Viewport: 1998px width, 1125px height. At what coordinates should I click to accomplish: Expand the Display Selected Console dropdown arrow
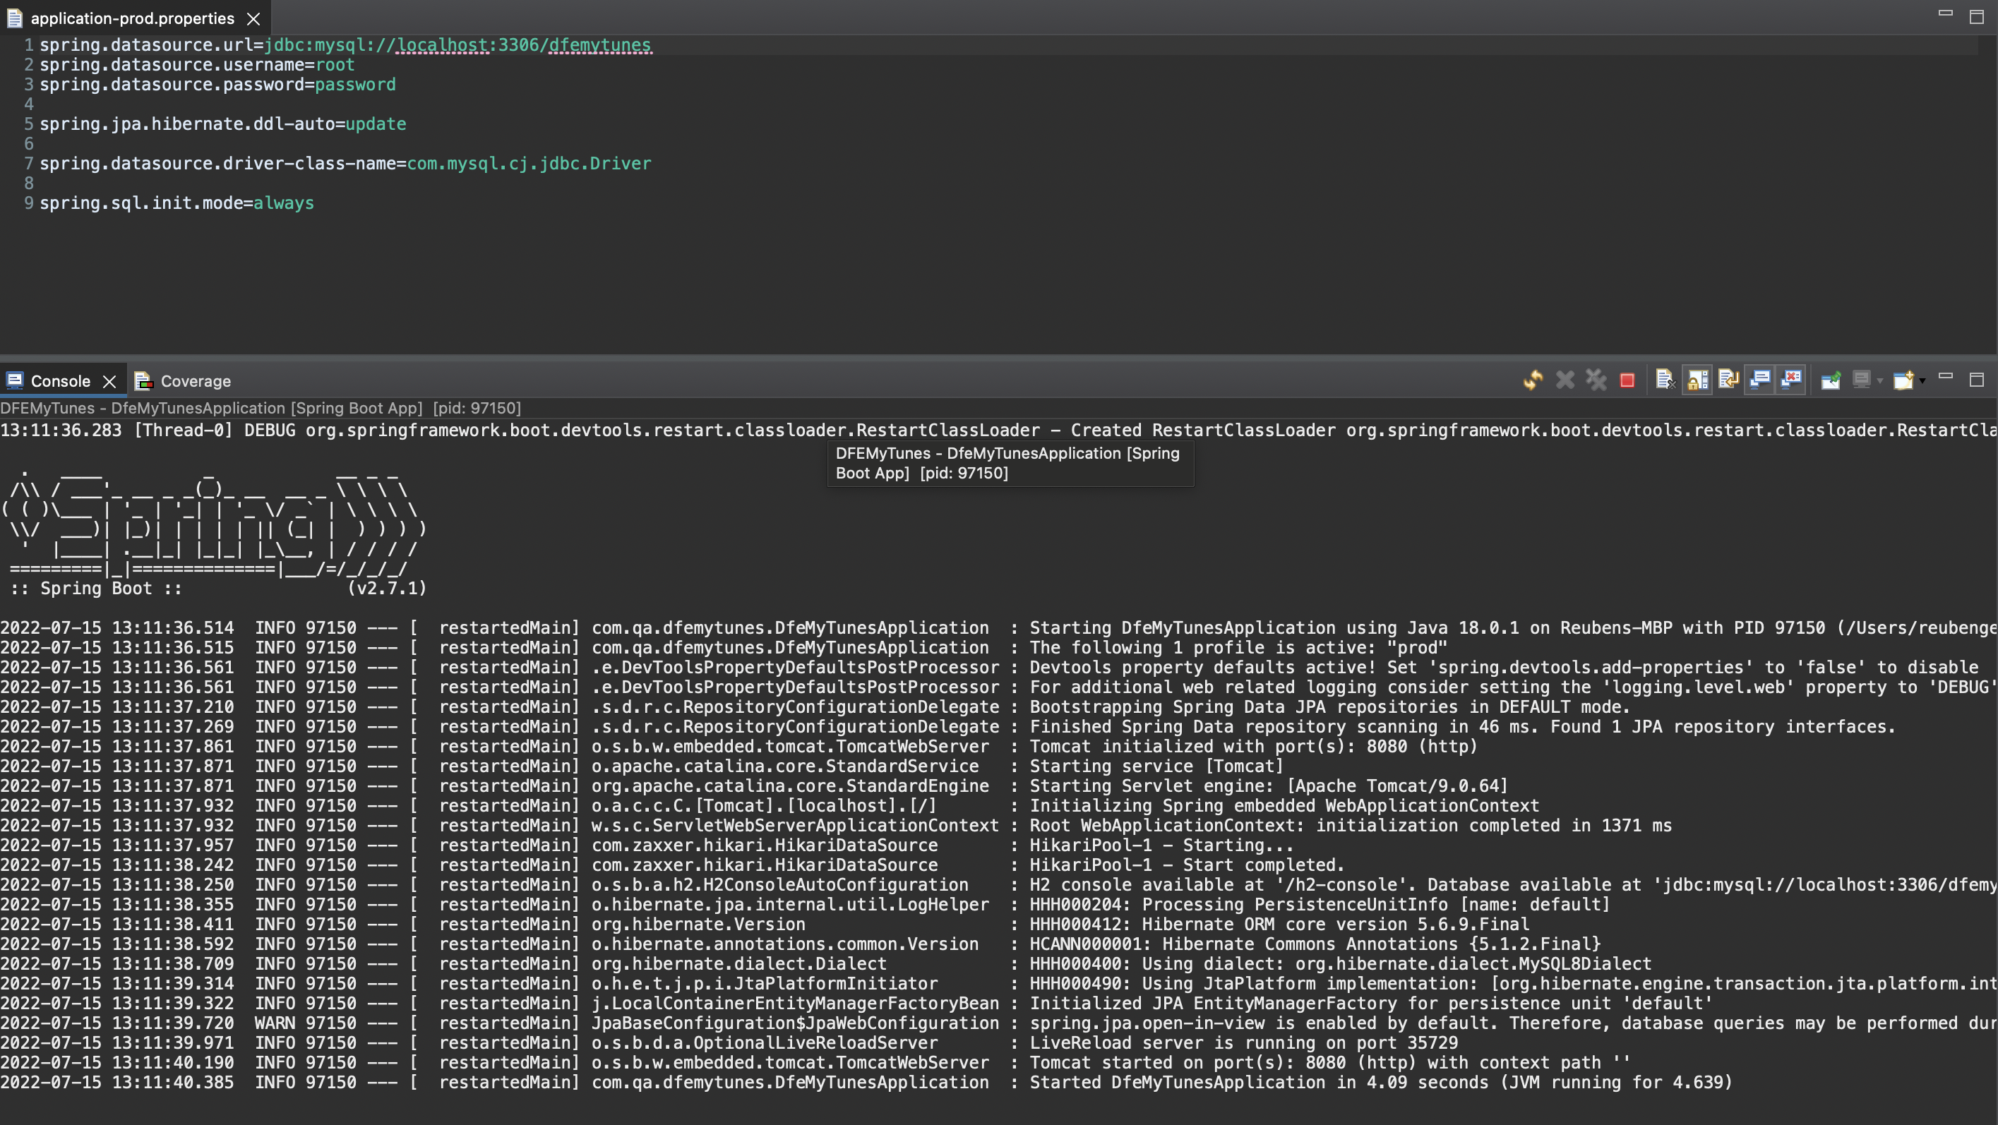(1880, 380)
